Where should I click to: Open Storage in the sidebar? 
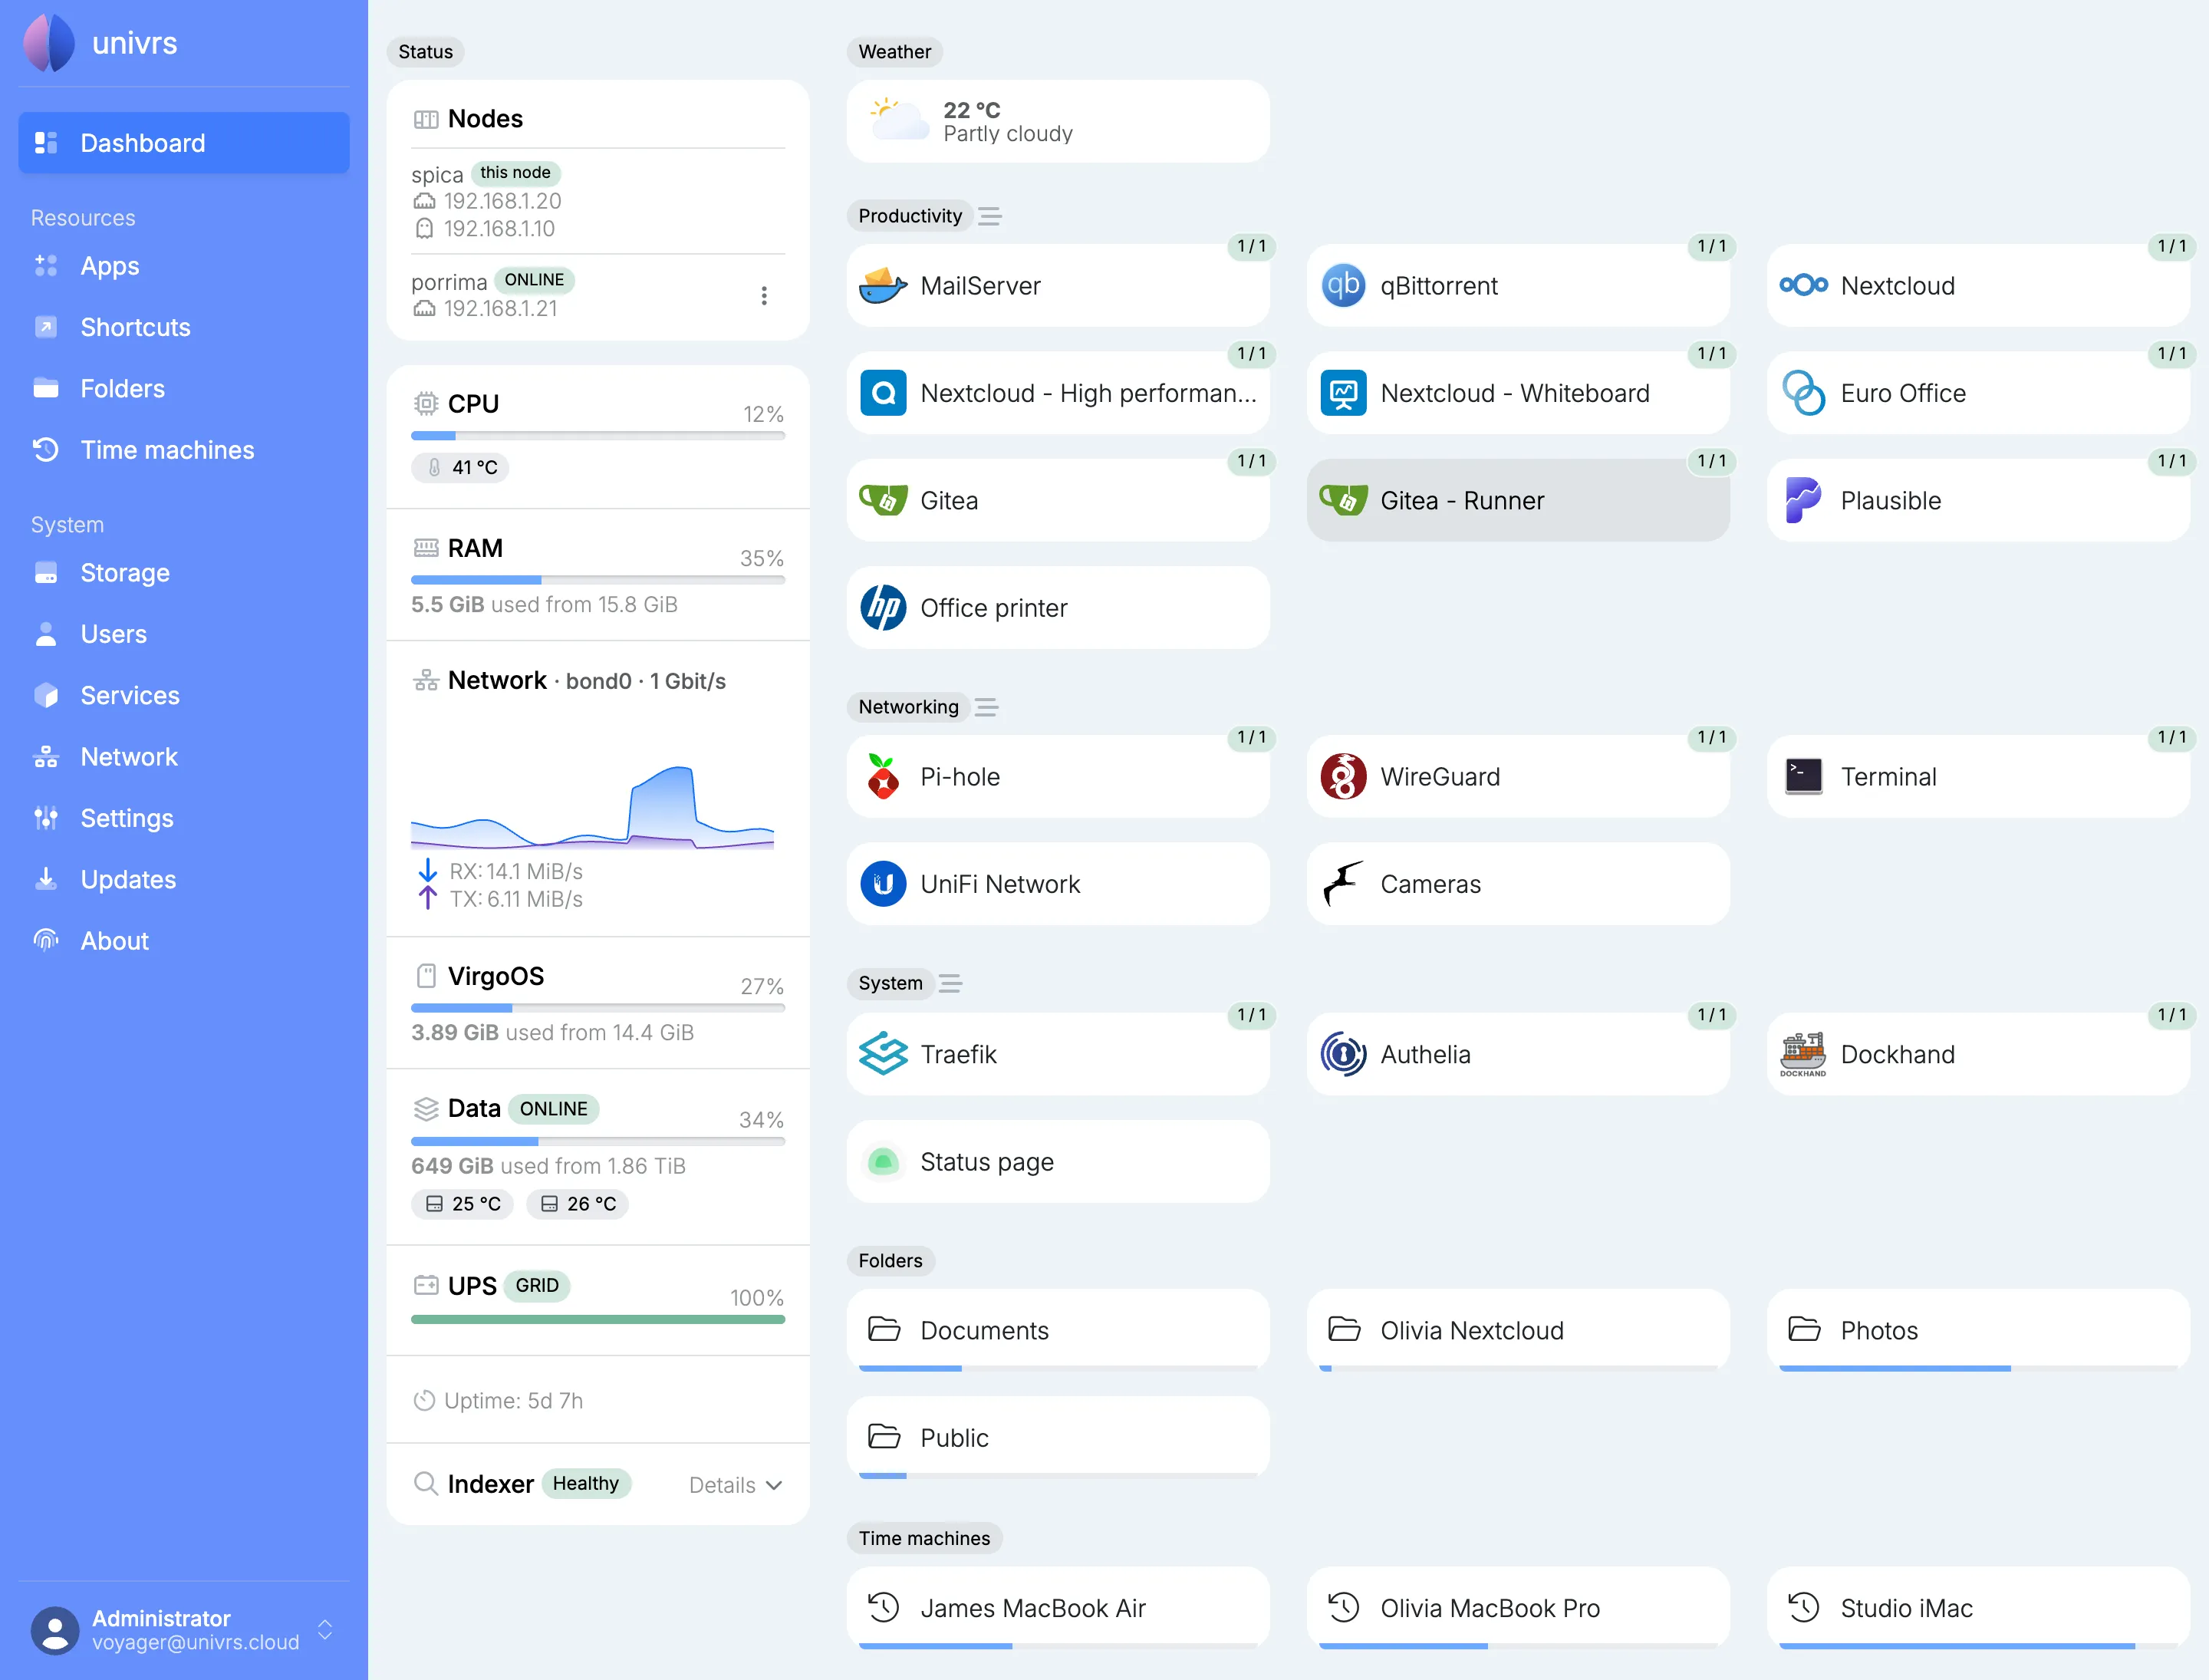(x=184, y=573)
